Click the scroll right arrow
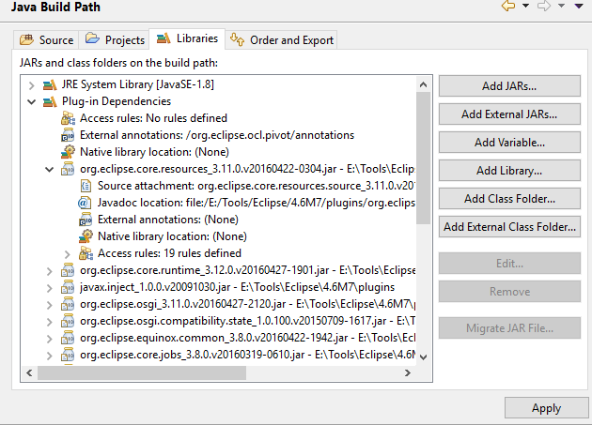 pyautogui.click(x=408, y=373)
